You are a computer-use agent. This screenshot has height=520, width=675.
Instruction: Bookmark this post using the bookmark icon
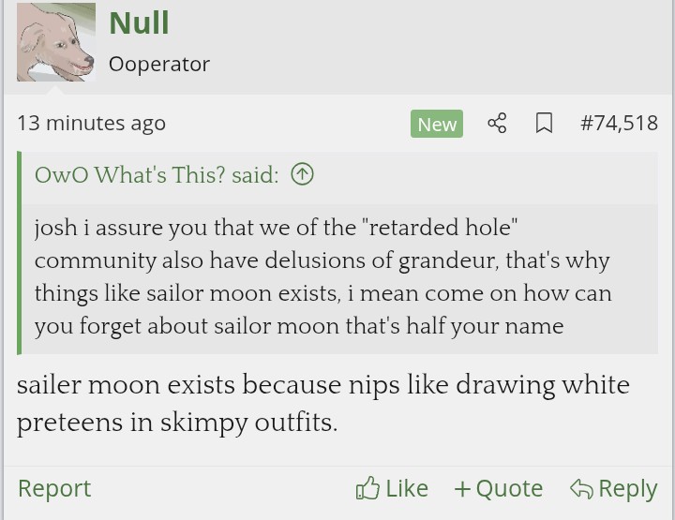click(544, 124)
